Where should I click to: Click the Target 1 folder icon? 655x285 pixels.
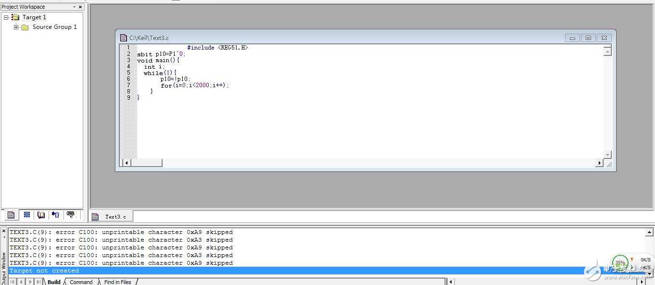click(15, 17)
